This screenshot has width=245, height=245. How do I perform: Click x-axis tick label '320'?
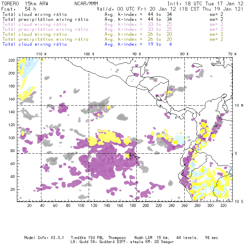[223, 206]
